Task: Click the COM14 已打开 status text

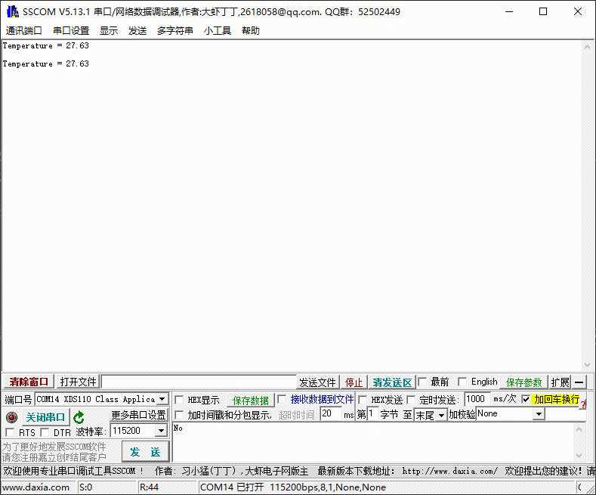Action: click(292, 487)
